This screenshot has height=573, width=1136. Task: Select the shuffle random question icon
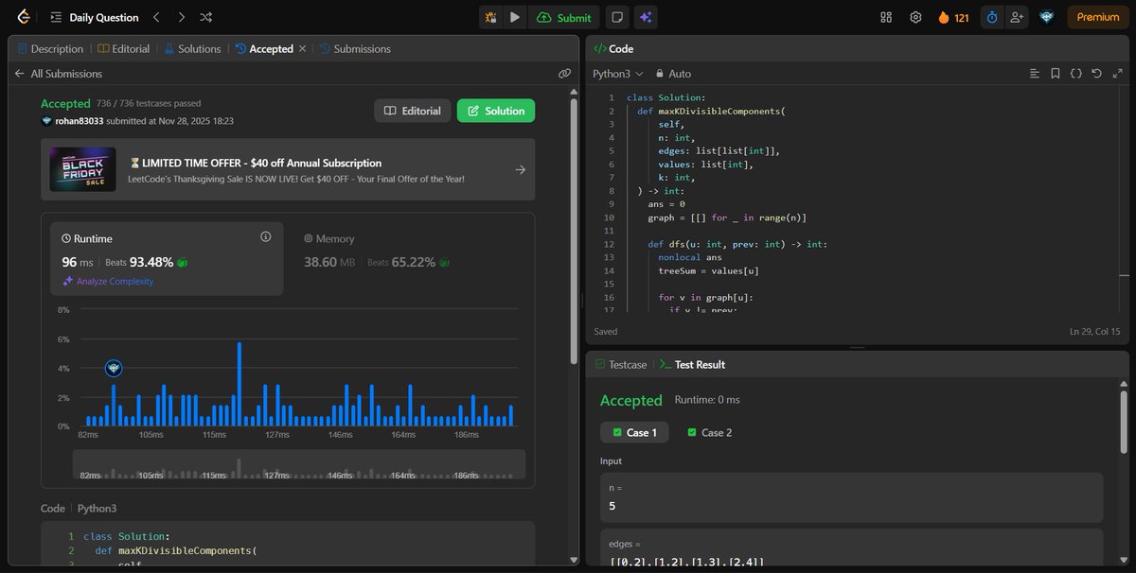tap(204, 16)
